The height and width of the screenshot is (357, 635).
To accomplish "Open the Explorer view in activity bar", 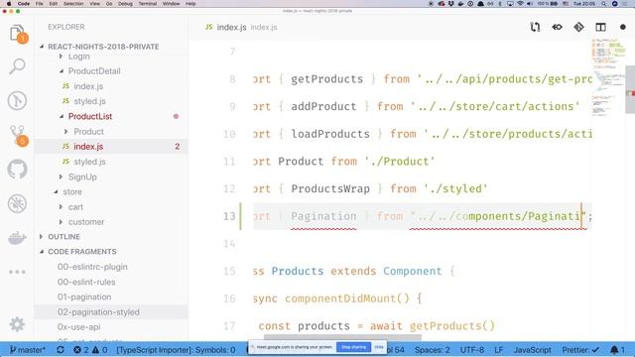I will tap(17, 33).
